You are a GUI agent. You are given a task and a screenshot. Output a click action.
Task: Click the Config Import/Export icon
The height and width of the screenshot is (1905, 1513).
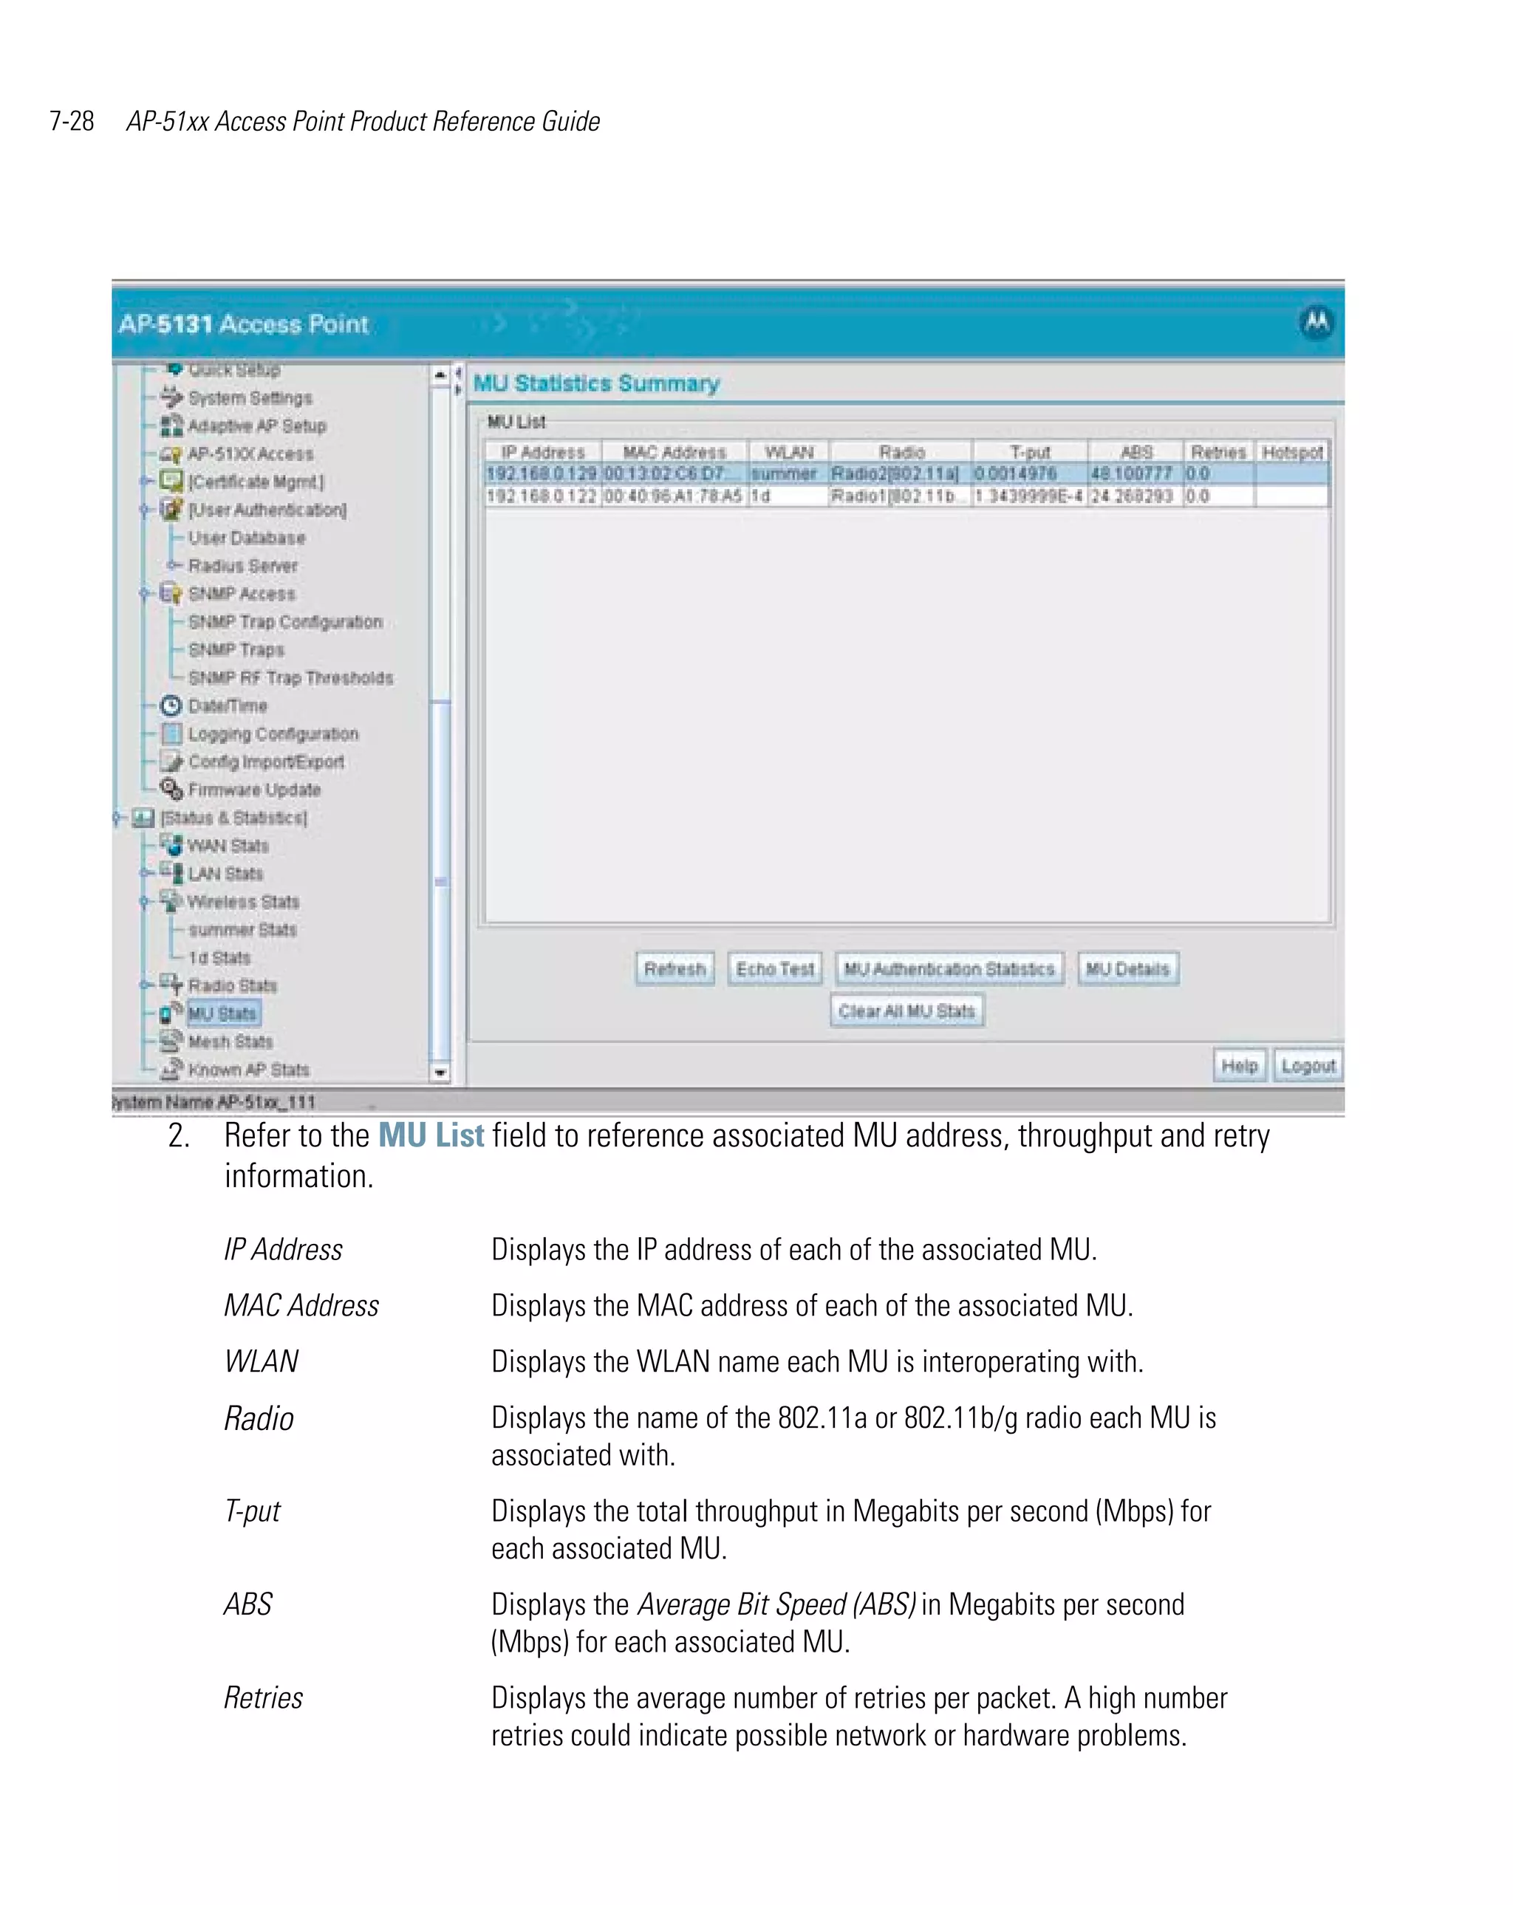(171, 762)
